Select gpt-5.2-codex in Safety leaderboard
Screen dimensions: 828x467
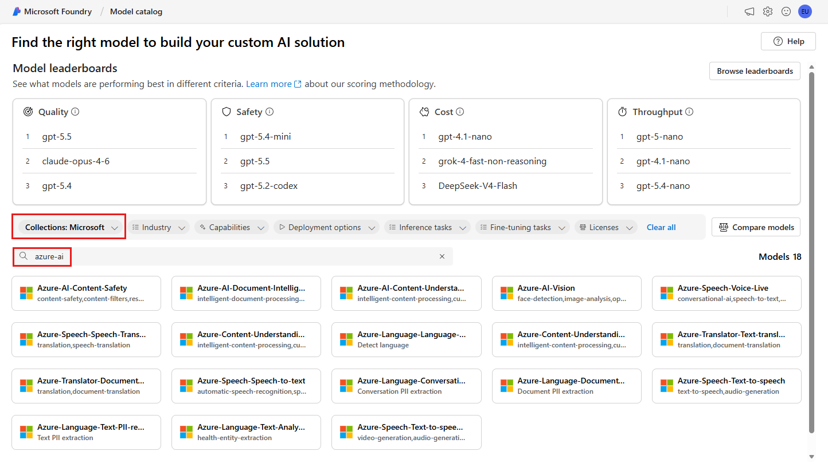click(x=269, y=186)
